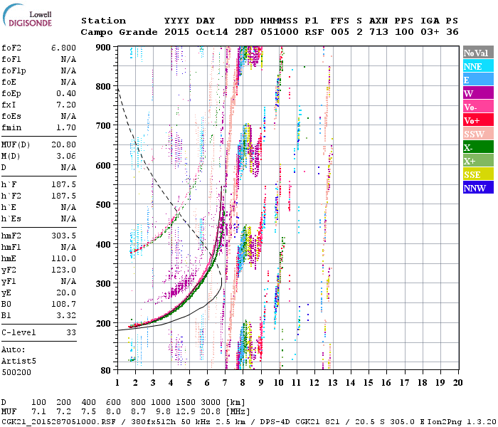Select the Vo- pink legend swatch
This screenshot has height=427, width=498.
click(478, 107)
